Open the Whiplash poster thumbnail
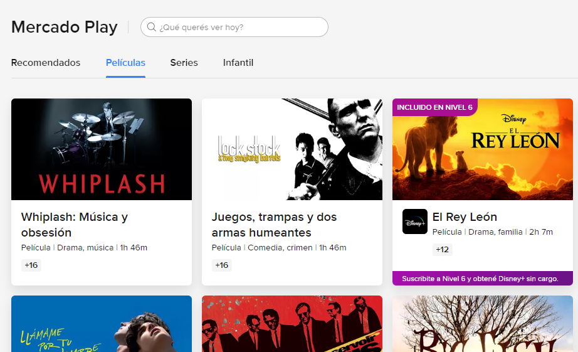This screenshot has height=352, width=578. click(102, 149)
